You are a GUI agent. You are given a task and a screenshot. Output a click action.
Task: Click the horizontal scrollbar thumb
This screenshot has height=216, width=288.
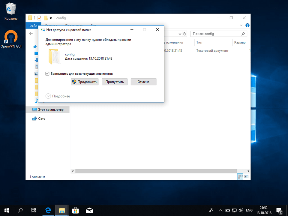(156, 171)
